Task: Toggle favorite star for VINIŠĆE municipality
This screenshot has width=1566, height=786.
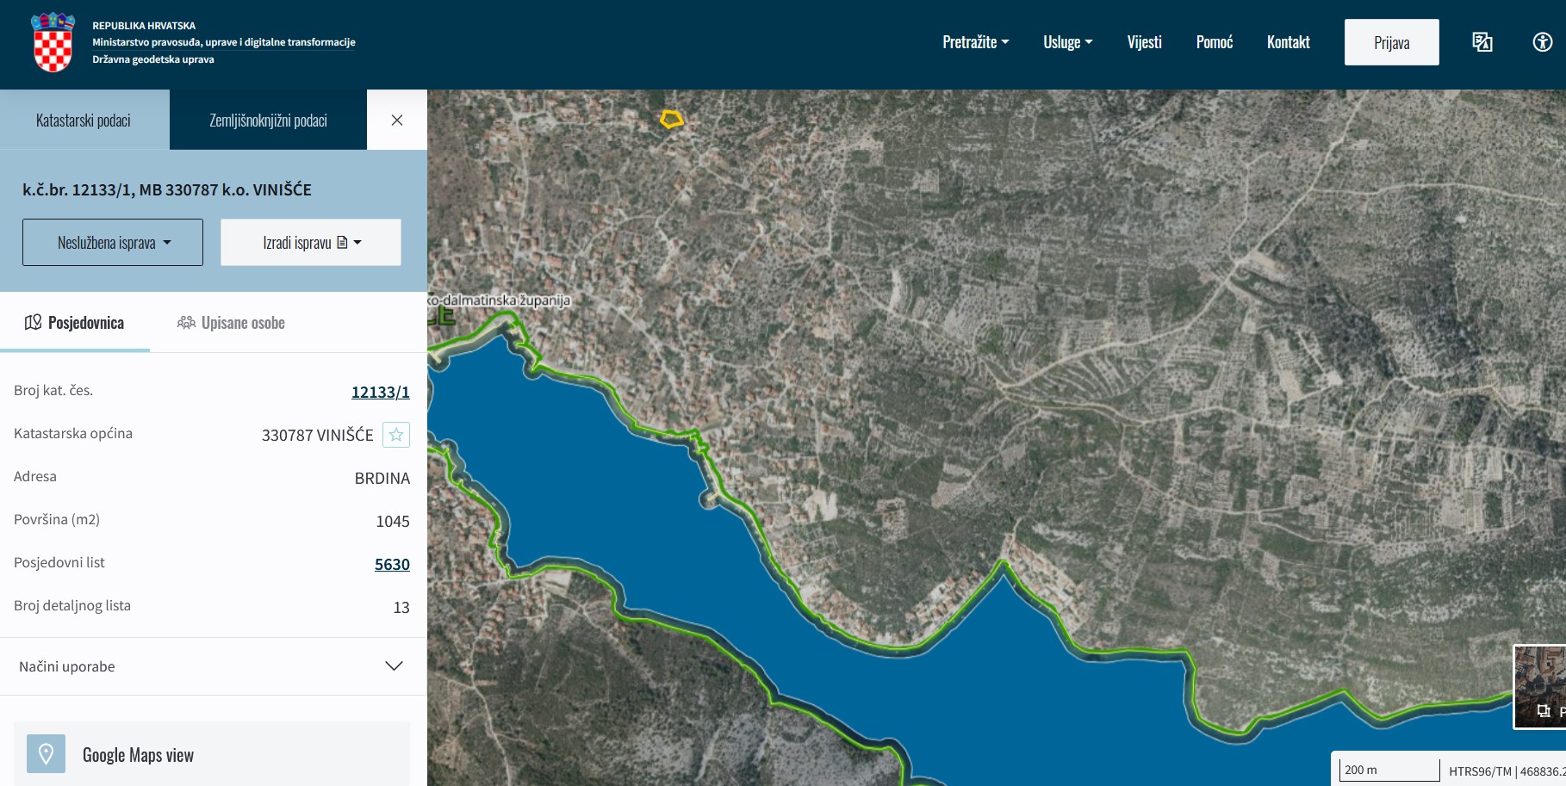Action: point(396,435)
